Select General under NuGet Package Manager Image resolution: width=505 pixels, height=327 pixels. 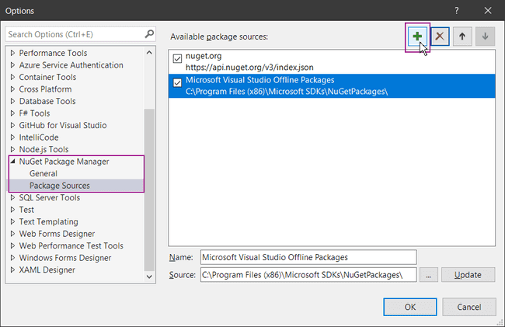(x=44, y=174)
